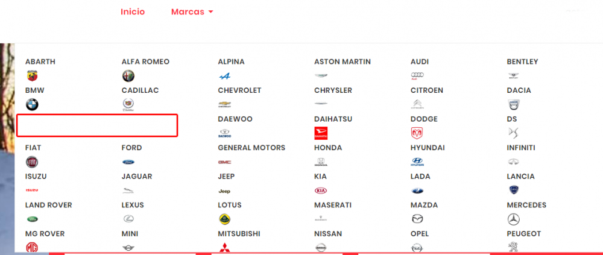Image resolution: width=603 pixels, height=255 pixels.
Task: Click the LANCIA brand name
Action: pos(521,177)
